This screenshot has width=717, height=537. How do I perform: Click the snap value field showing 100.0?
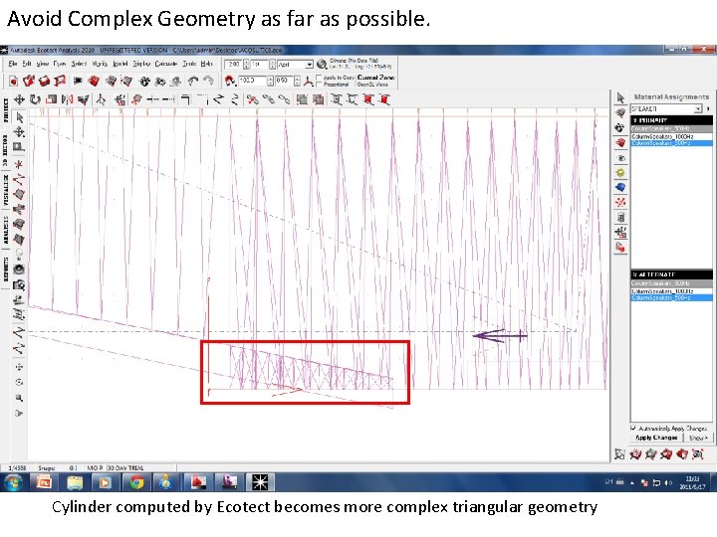tap(253, 82)
